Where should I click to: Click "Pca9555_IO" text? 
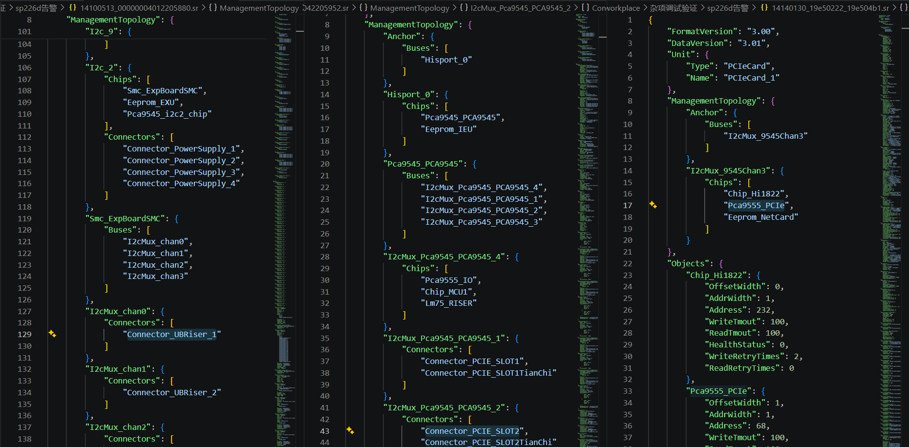(448, 280)
